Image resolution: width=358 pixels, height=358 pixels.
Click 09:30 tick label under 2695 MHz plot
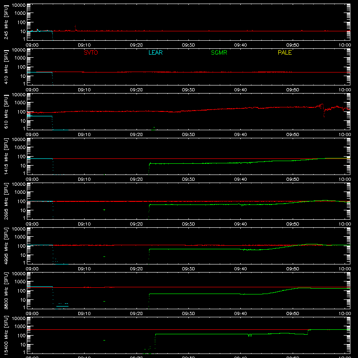tap(188, 224)
